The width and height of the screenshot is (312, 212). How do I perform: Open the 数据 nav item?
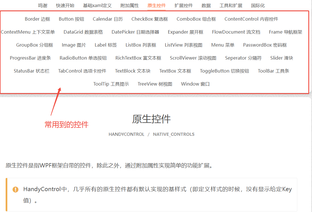206,6
